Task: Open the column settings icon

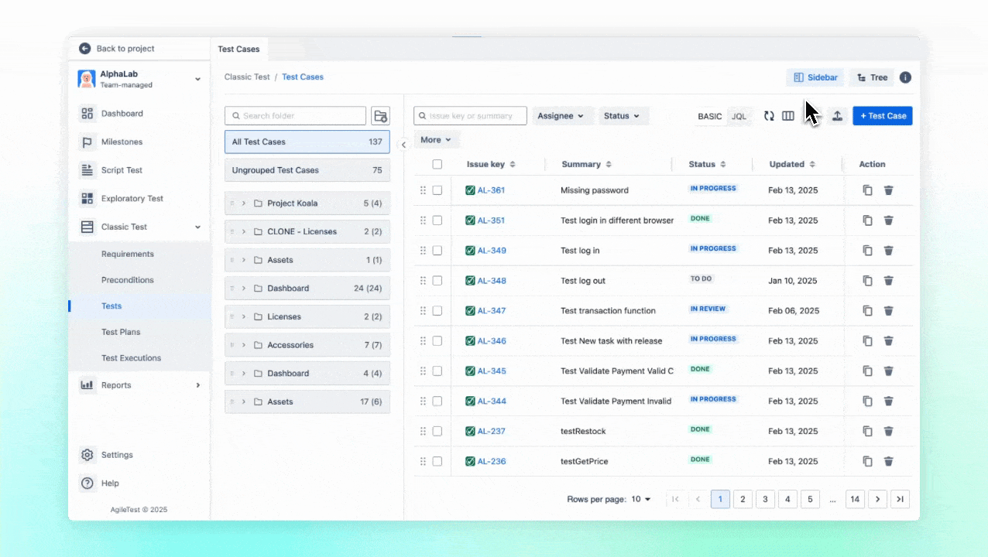Action: [x=788, y=116]
